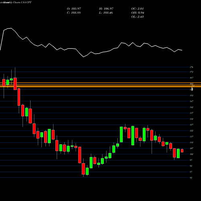Click the 117 price axis label
Screen dimensions: 201x201
tap(192, 137)
